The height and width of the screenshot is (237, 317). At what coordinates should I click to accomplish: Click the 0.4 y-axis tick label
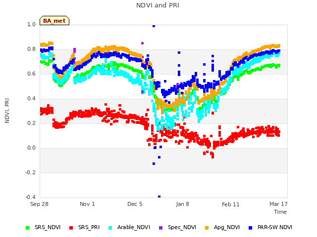coord(31,99)
